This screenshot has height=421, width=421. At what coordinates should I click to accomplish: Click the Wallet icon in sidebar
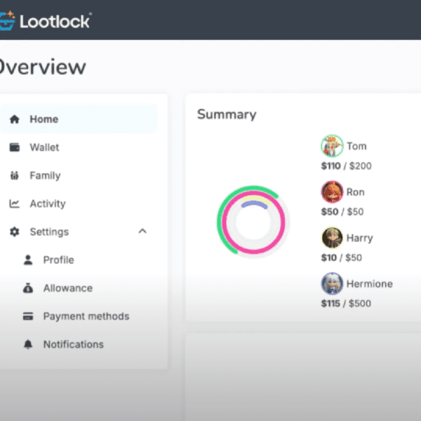click(14, 147)
